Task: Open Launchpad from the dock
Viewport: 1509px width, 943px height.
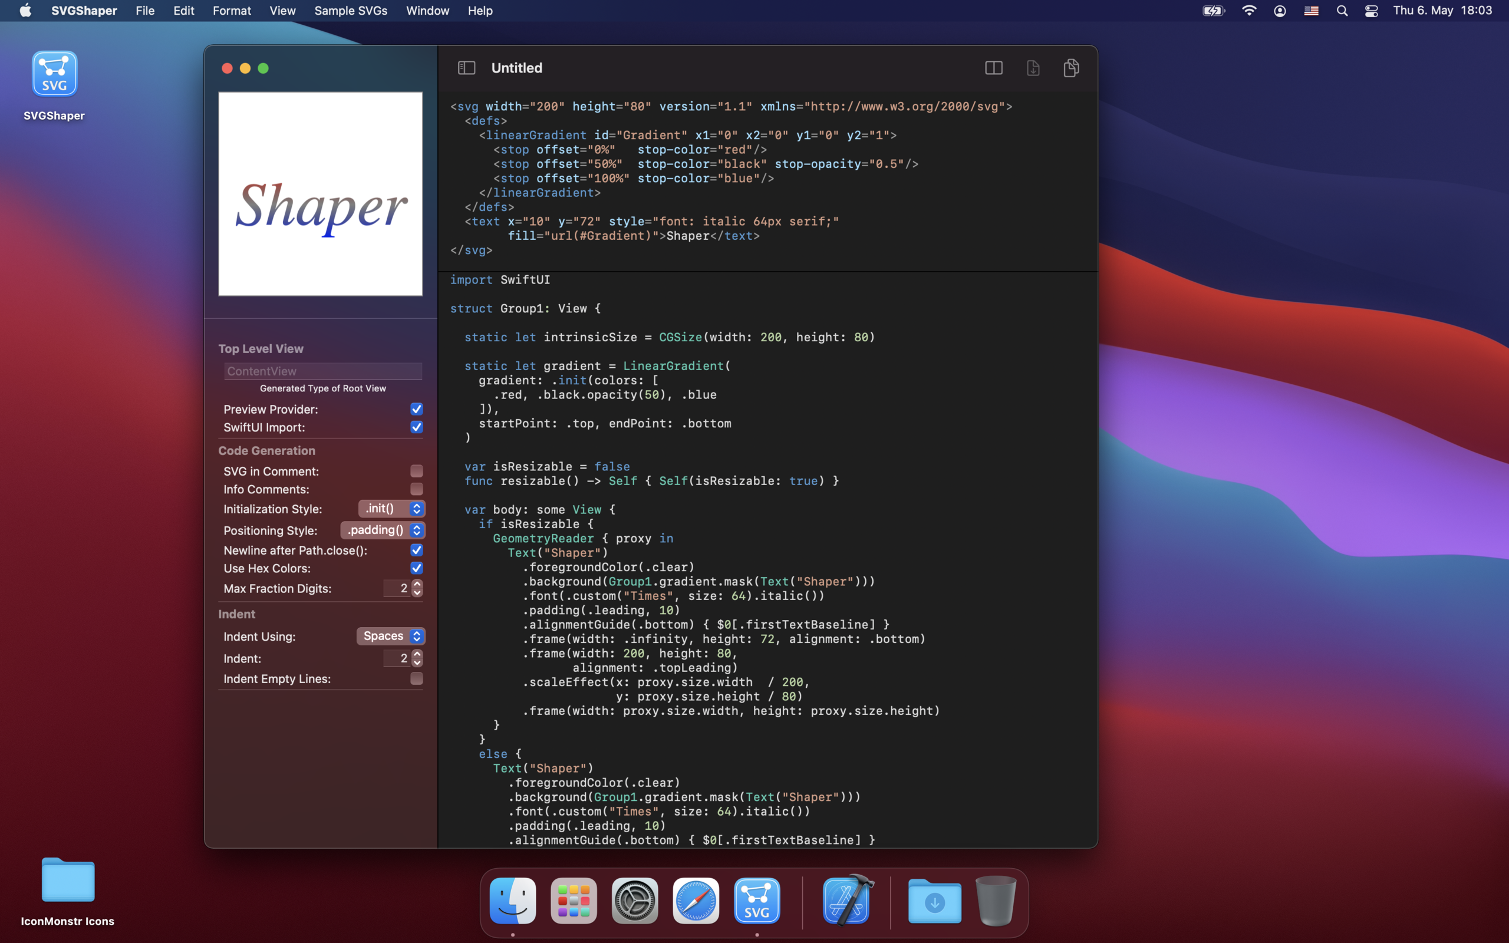Action: click(574, 901)
